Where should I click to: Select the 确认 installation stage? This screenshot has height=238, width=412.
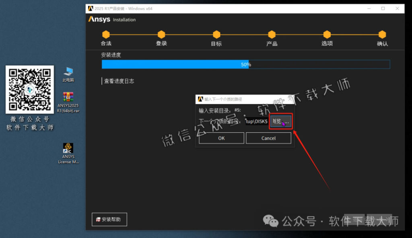tap(382, 35)
